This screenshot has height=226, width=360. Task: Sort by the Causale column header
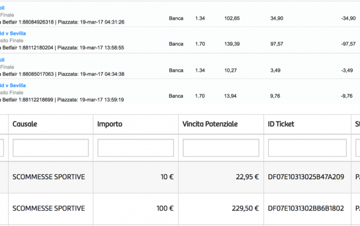pyautogui.click(x=25, y=124)
